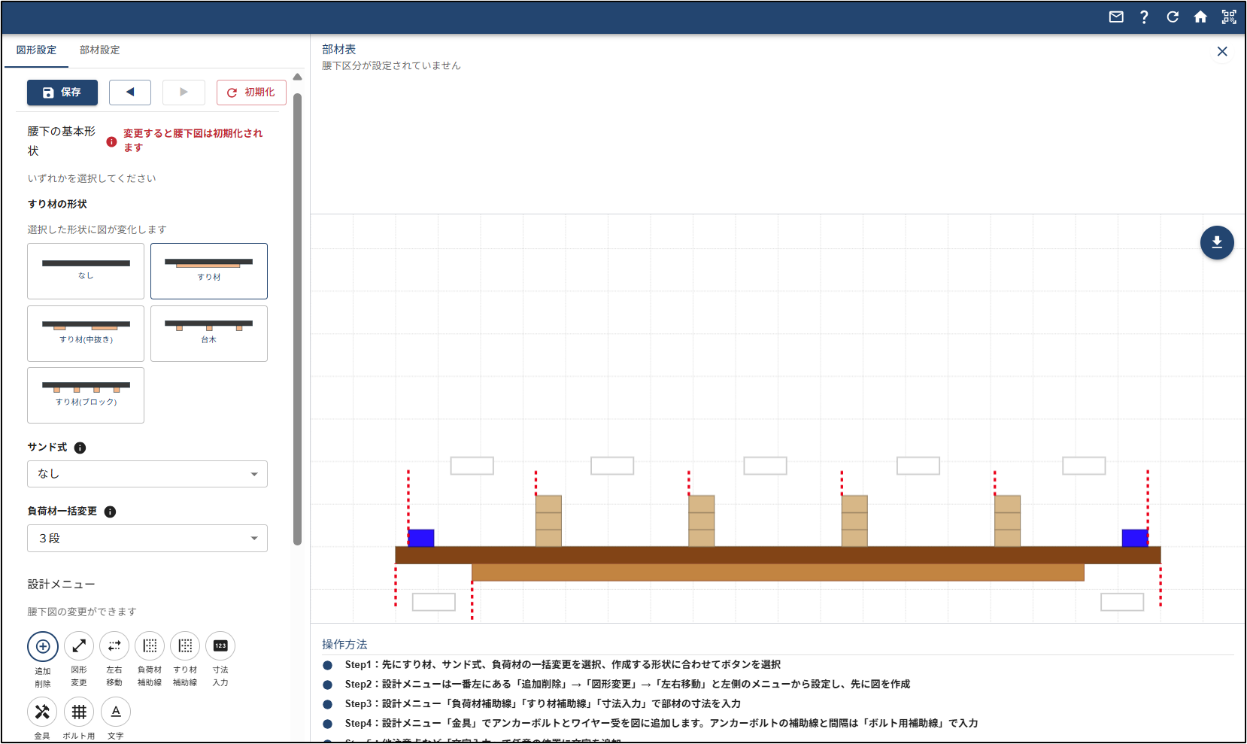Click first dimension box above diagram
Screen dimensions: 1247x744
click(472, 466)
